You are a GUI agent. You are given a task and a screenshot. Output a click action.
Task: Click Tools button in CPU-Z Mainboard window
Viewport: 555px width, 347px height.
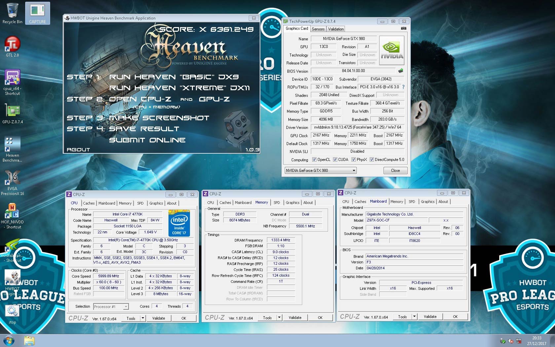pos(402,317)
